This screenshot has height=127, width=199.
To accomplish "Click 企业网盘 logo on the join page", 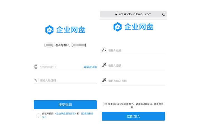I will coord(133,27).
